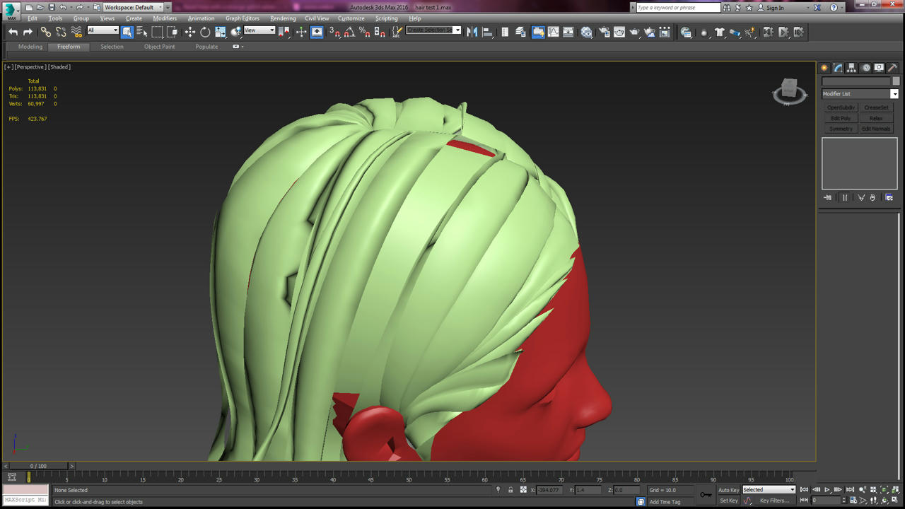
Task: Switch to the Create command panel tab
Action: 824,68
